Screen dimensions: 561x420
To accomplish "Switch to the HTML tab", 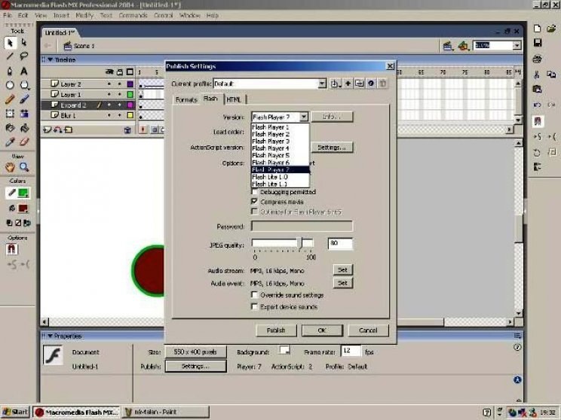I will pyautogui.click(x=234, y=99).
